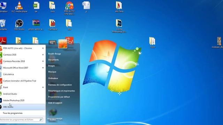Open Calculatrice from Start menu
This screenshot has width=223, height=125.
(x=23, y=74)
